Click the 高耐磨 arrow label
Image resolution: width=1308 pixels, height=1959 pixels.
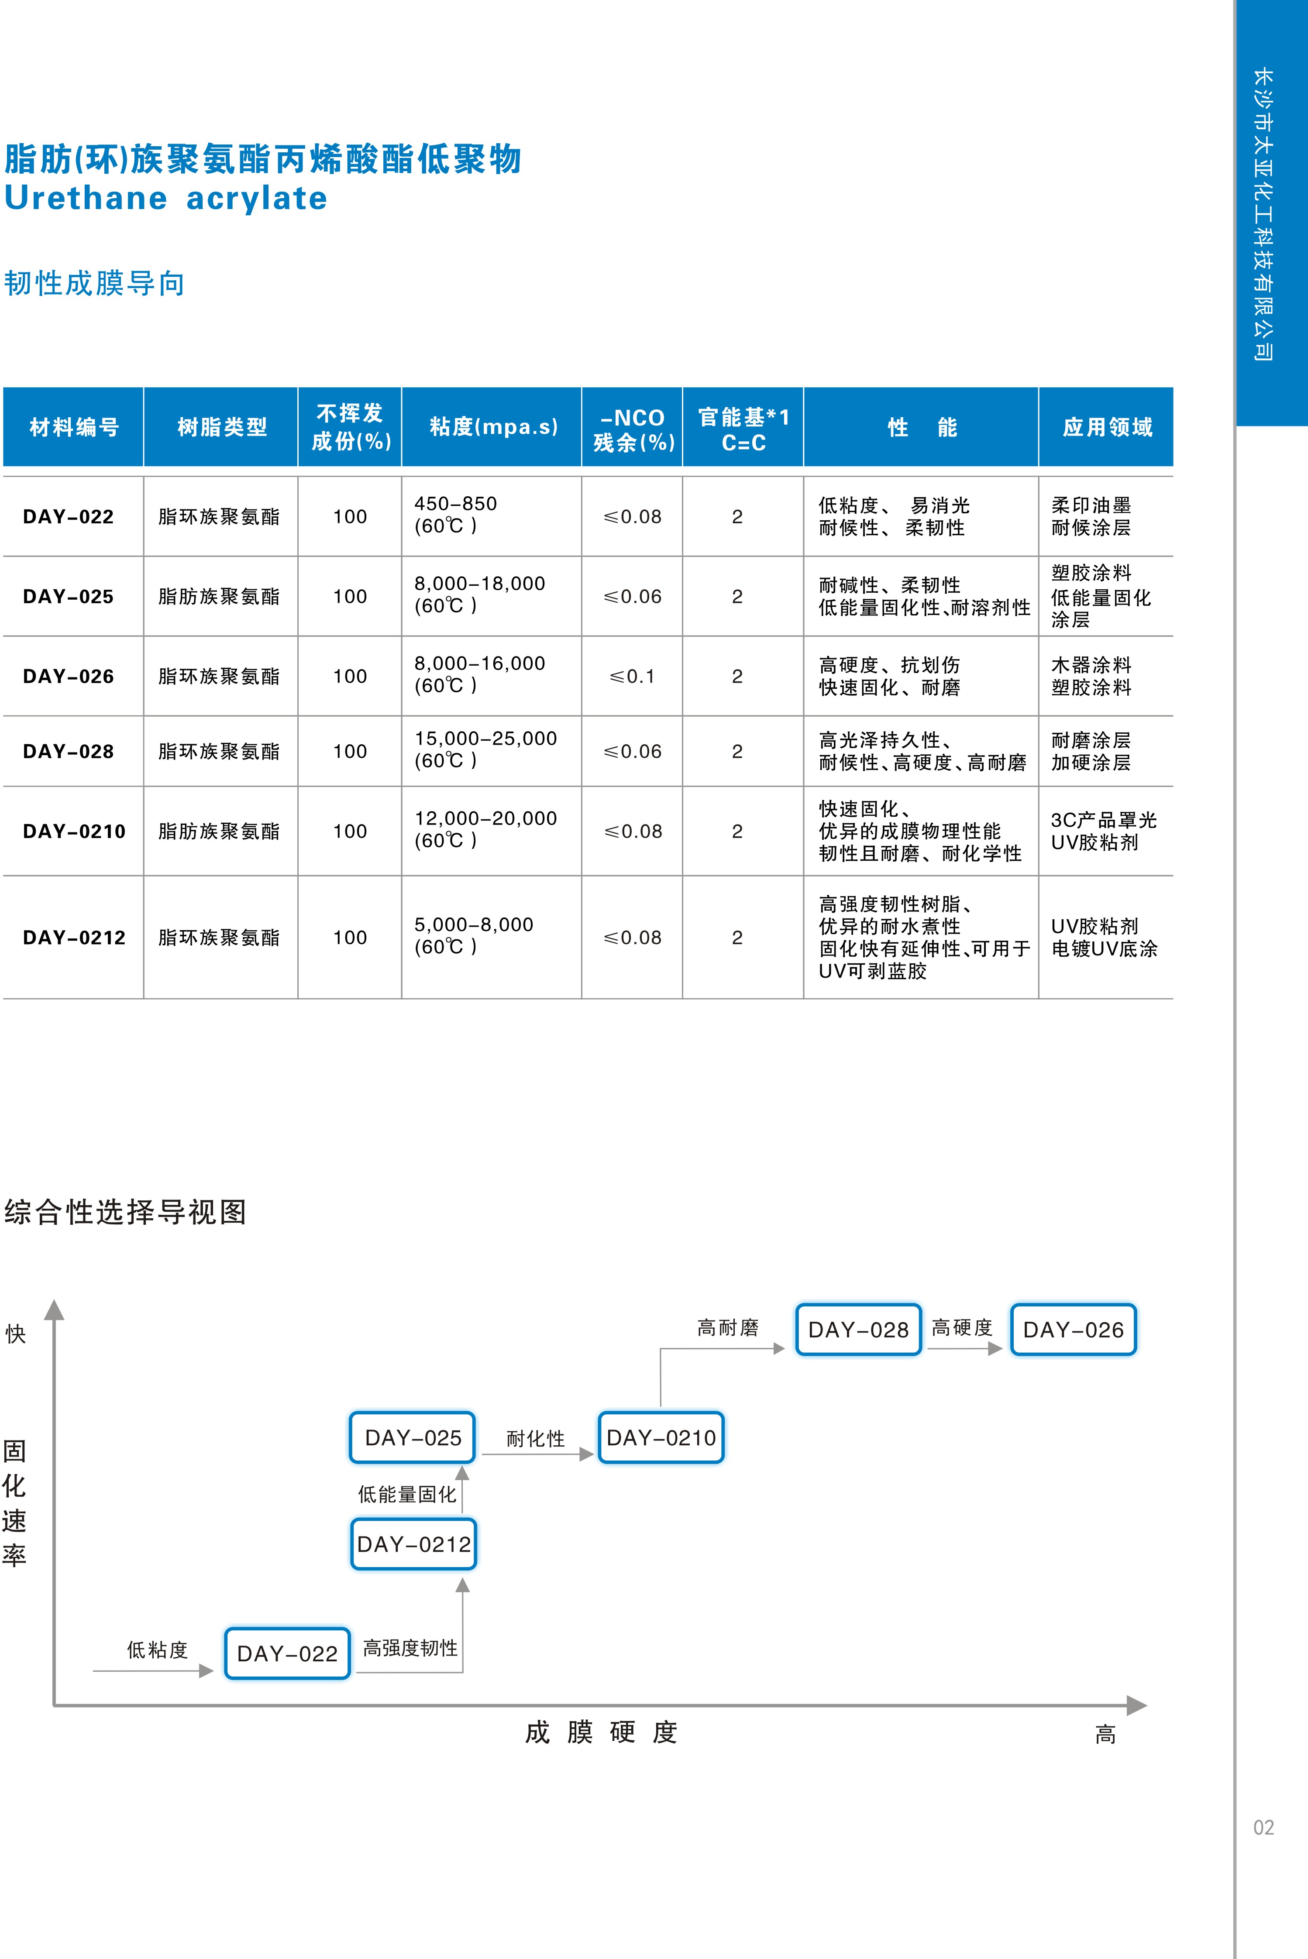click(727, 1328)
